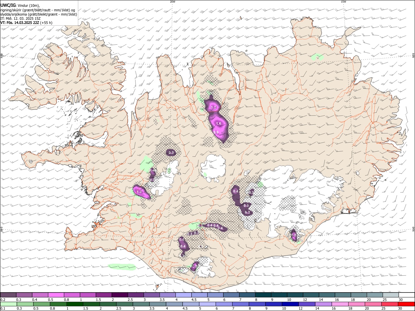Pick snow legend swatch between 1 and 1.5
The image size is (415, 311).
point(88,295)
